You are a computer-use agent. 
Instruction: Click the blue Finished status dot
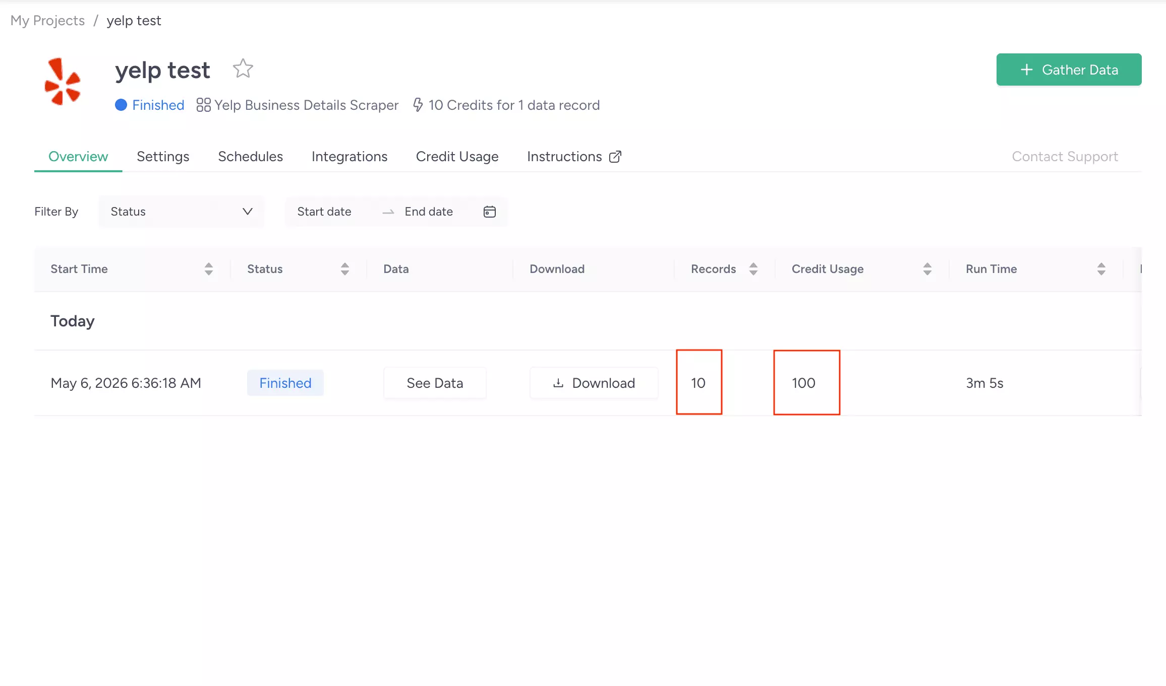coord(121,105)
